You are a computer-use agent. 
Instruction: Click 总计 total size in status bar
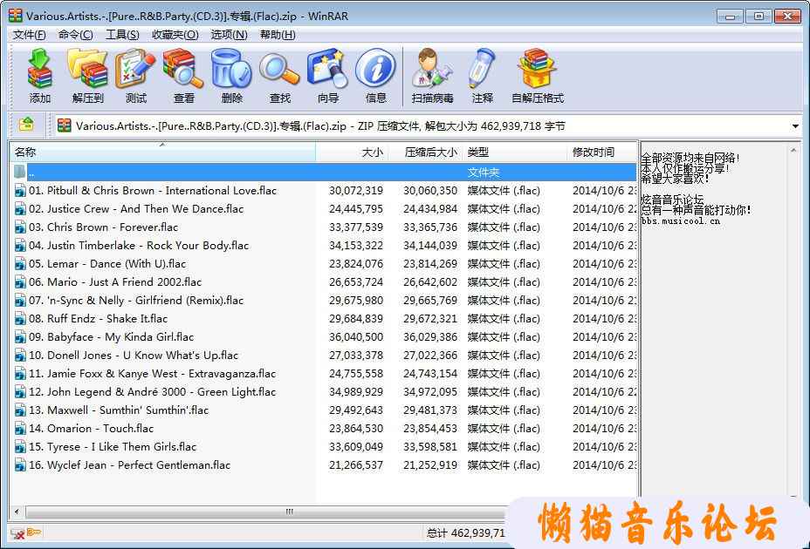point(466,533)
